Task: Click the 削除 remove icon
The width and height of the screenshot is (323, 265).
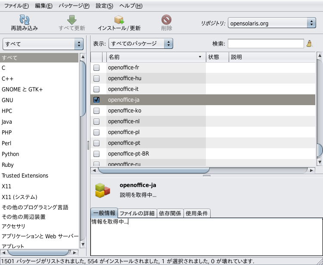Action: 166,20
